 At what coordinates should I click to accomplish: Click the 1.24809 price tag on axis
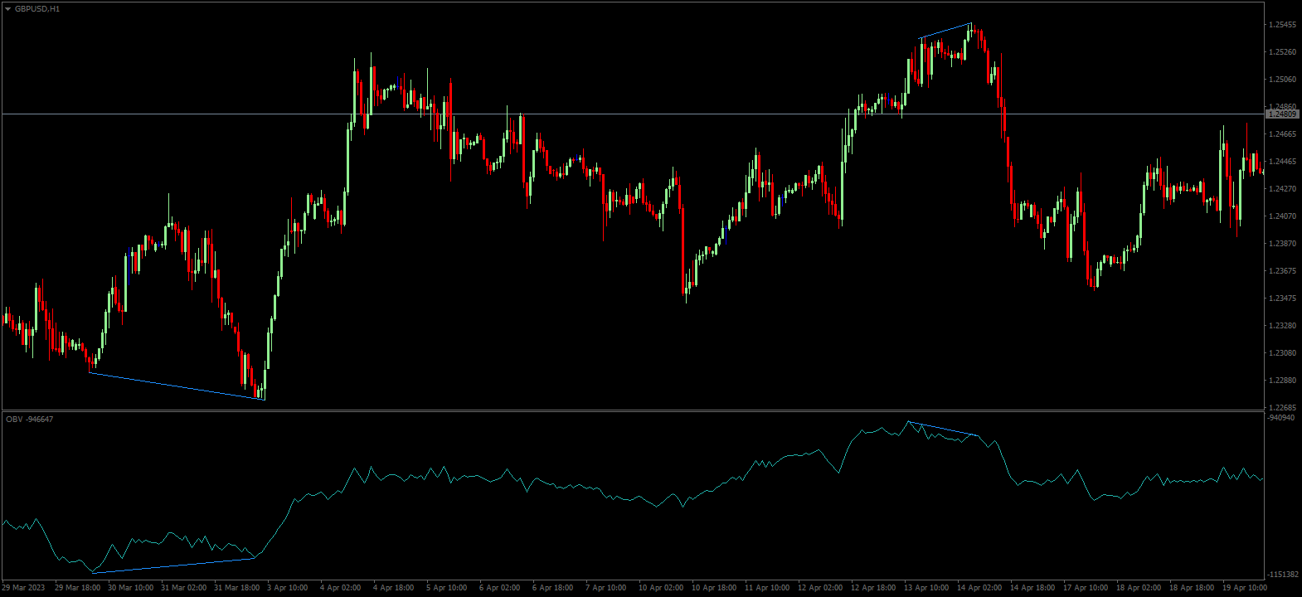(x=1282, y=114)
